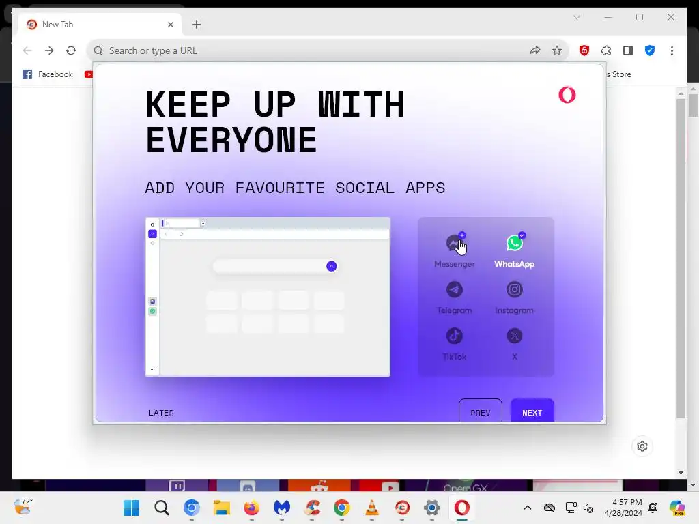Show hidden system tray icons
The image size is (699, 524).
click(528, 508)
